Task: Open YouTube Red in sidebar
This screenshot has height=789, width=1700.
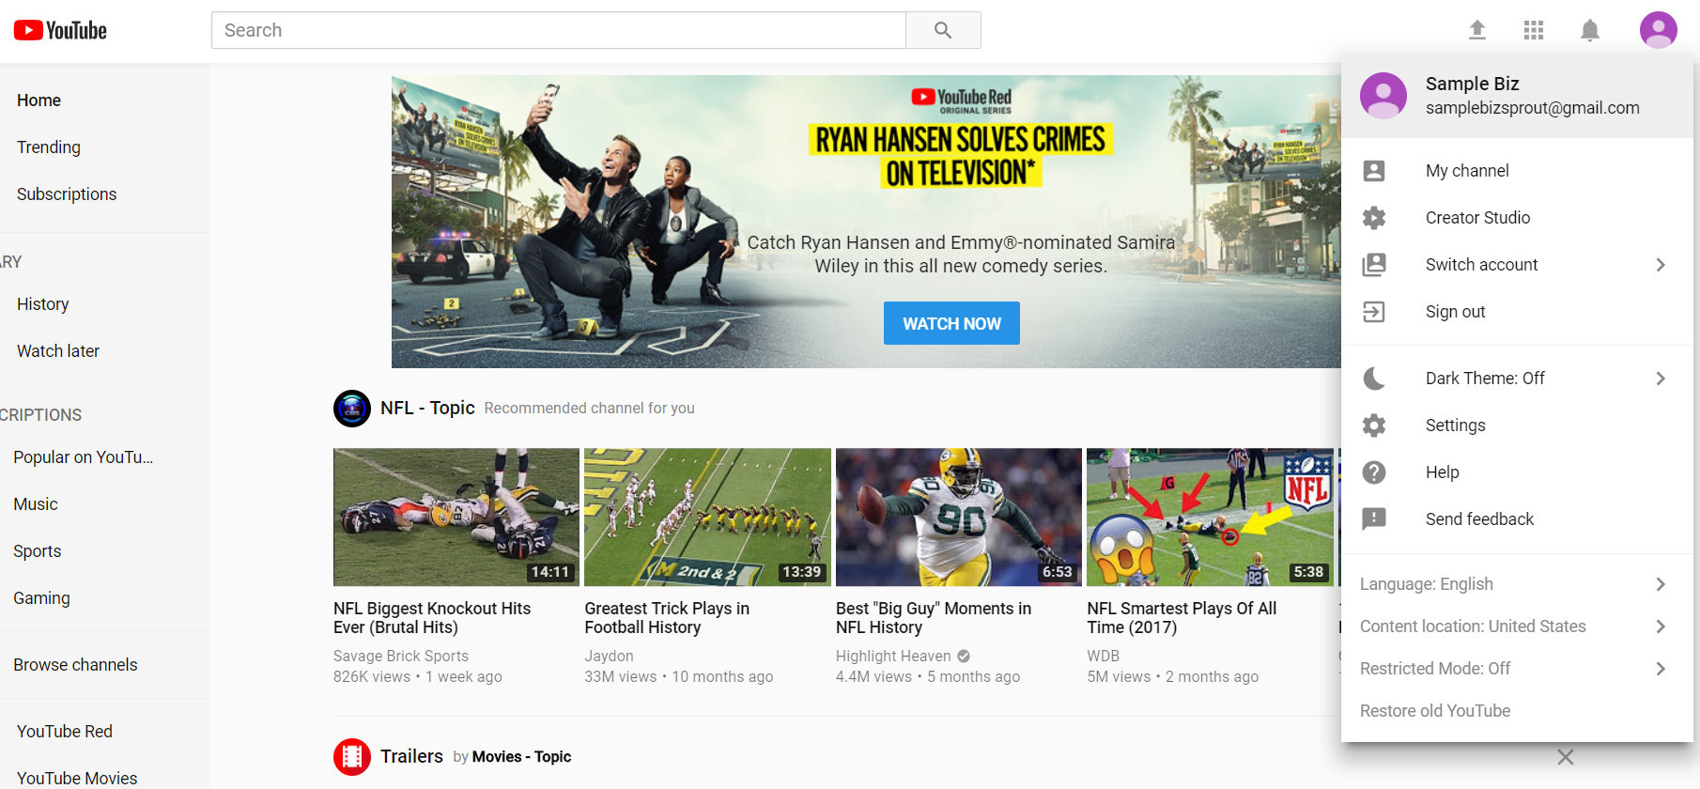Action: (x=65, y=732)
